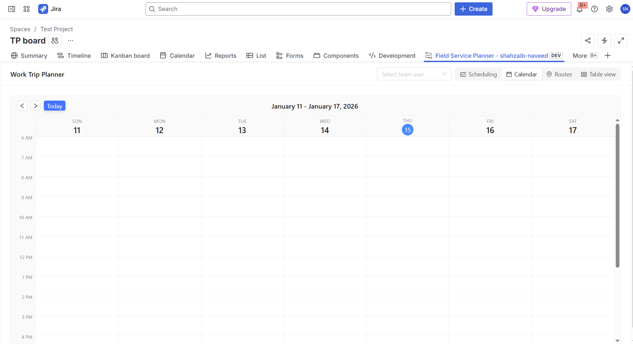Open the notifications bell
Screen dimensions: 633x344
click(580, 9)
